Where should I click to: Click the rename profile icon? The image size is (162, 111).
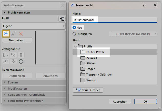point(13,34)
